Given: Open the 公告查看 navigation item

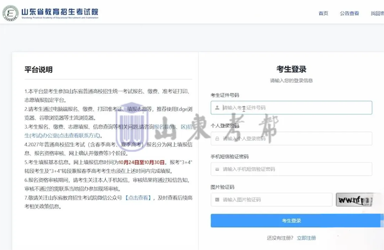Looking at the screenshot, I should point(349,13).
